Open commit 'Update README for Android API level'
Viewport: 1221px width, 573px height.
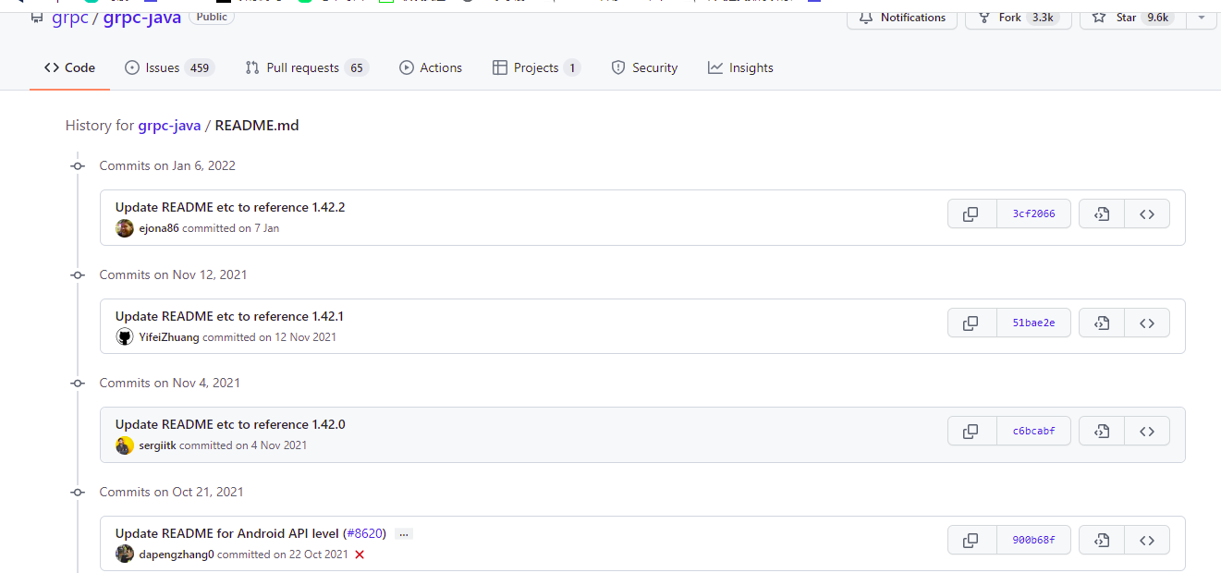(227, 533)
